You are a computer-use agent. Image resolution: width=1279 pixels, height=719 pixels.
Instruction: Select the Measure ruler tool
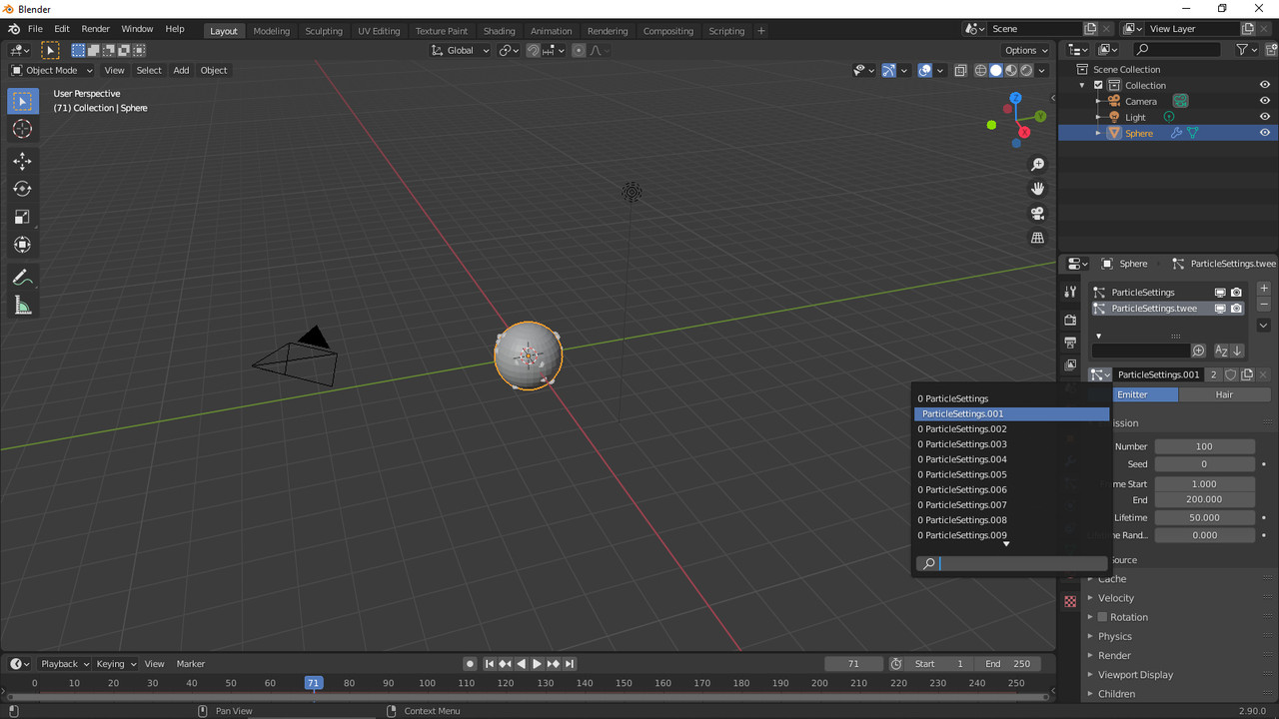(22, 306)
